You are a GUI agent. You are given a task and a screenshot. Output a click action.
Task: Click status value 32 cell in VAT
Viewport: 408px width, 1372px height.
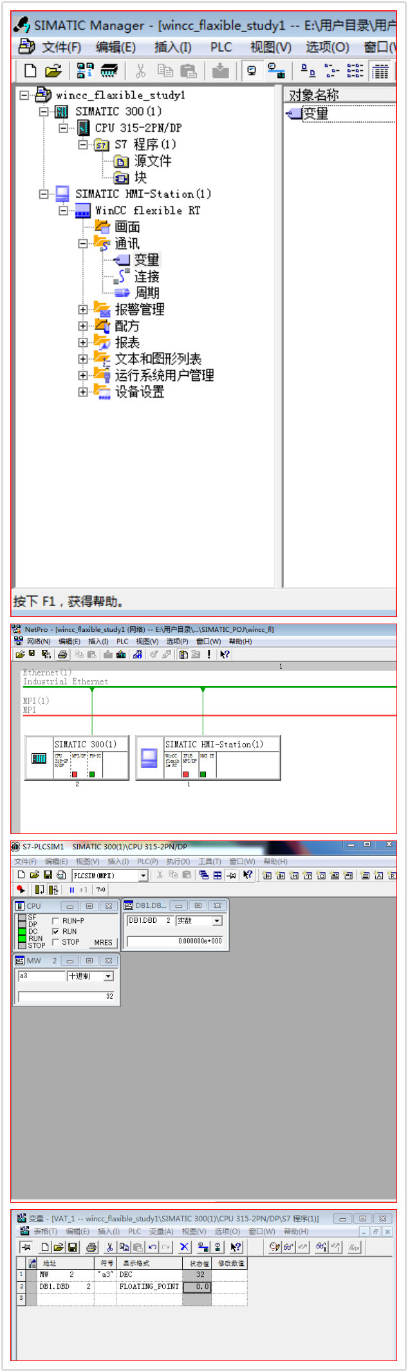tap(197, 1274)
